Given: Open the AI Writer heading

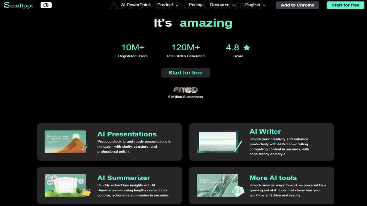Looking at the screenshot, I should tap(265, 132).
